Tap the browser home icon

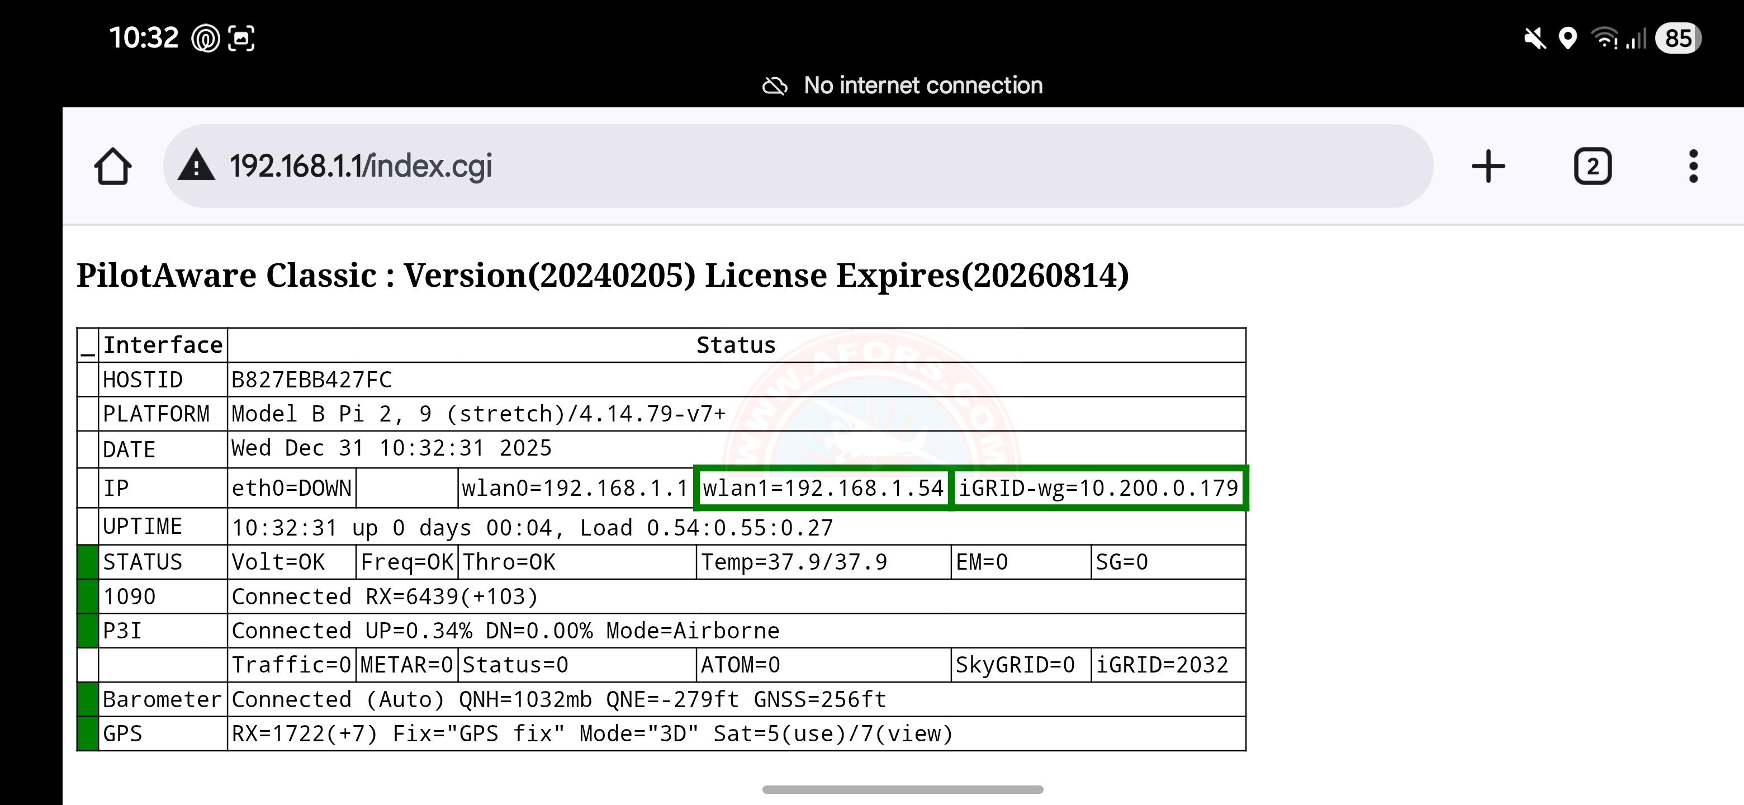click(x=112, y=167)
